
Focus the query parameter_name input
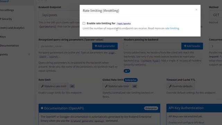click(66, 46)
